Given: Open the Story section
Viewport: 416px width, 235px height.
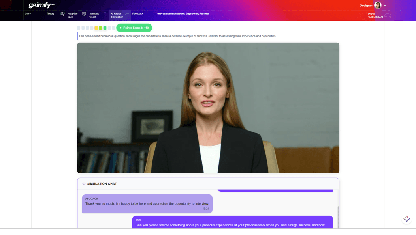Looking at the screenshot, I should click(28, 13).
